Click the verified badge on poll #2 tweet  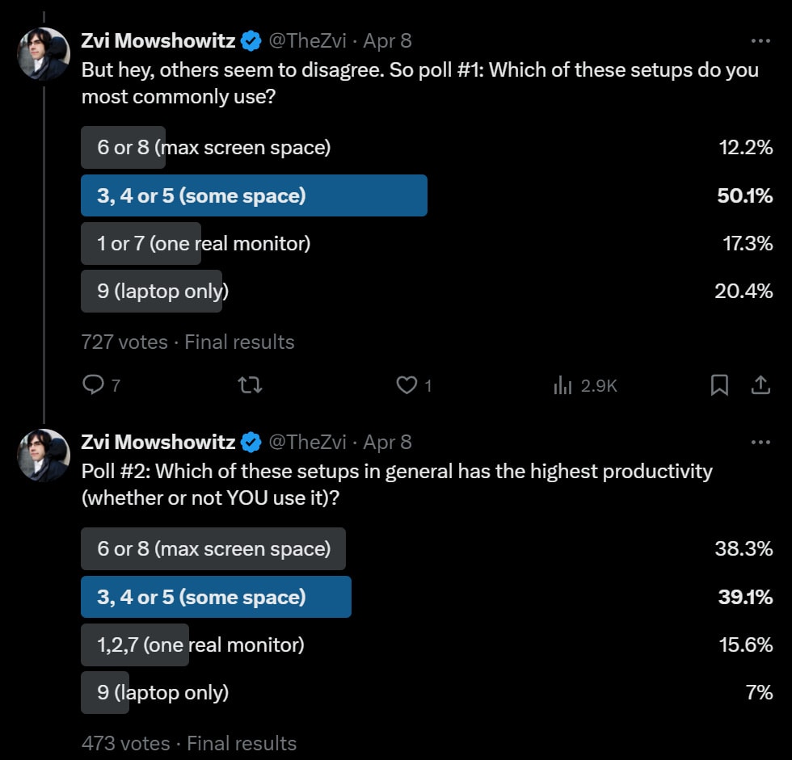(x=251, y=442)
